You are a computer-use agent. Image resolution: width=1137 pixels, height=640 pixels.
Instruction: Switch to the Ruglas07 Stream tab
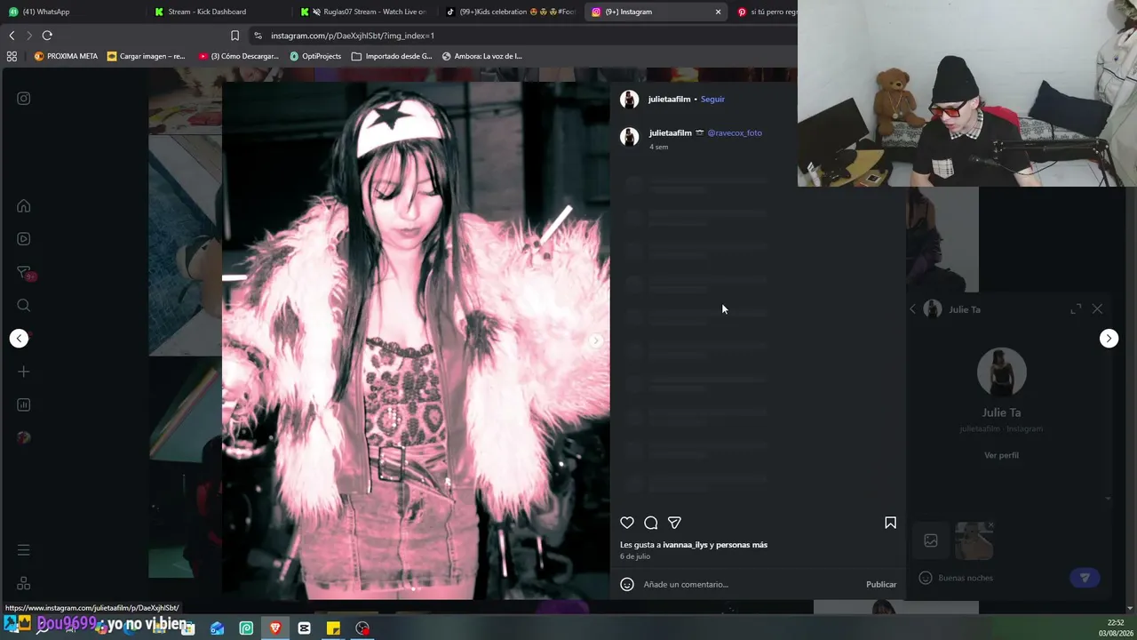tap(365, 12)
